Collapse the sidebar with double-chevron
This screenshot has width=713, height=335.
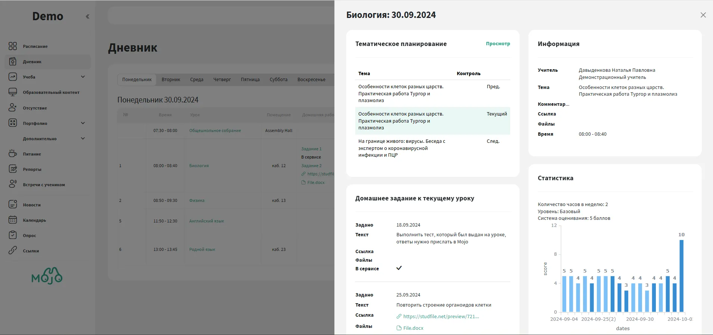coord(87,16)
